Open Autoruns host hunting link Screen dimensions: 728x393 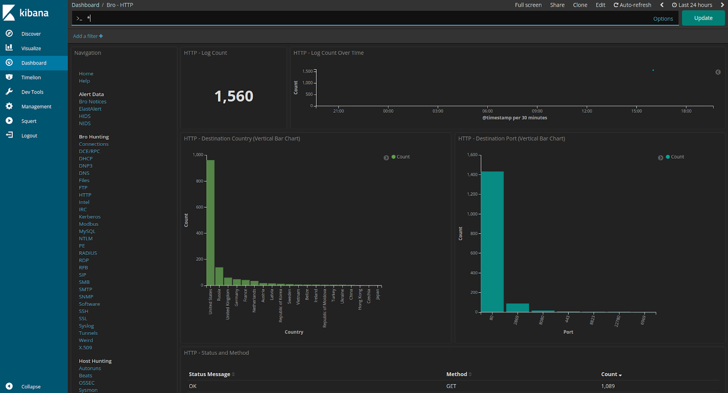[x=90, y=368]
